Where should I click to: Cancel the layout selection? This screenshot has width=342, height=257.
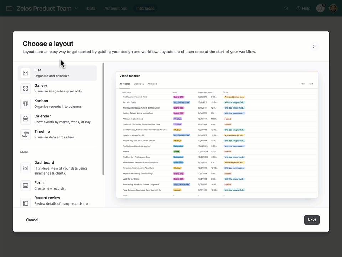[x=32, y=220]
